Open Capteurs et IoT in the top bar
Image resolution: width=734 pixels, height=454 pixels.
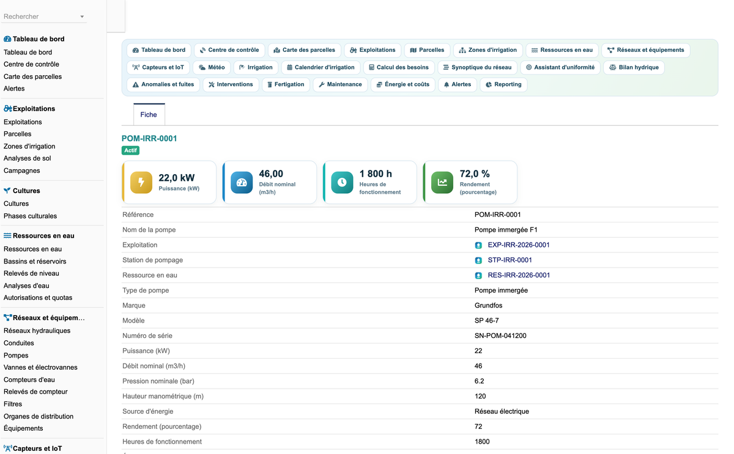point(158,67)
